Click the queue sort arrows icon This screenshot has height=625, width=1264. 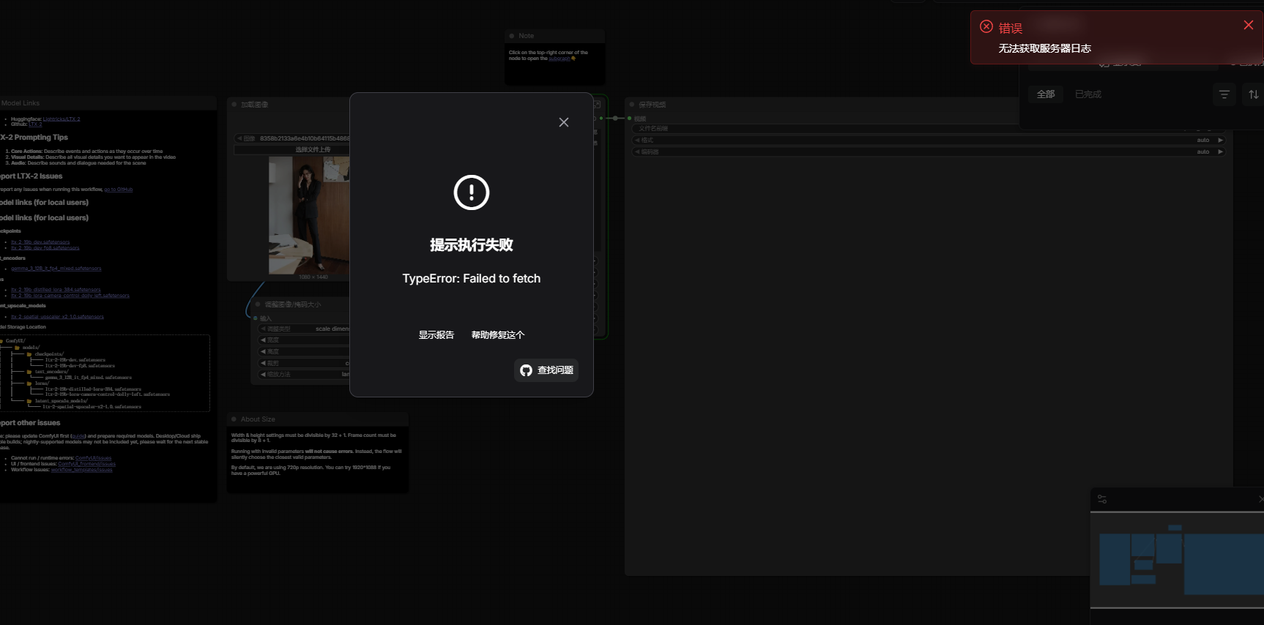point(1253,94)
